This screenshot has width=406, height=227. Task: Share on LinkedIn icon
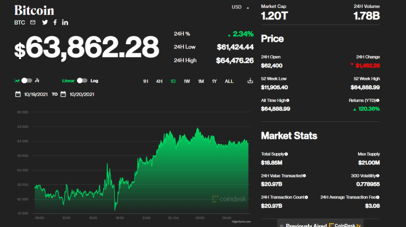pyautogui.click(x=65, y=22)
